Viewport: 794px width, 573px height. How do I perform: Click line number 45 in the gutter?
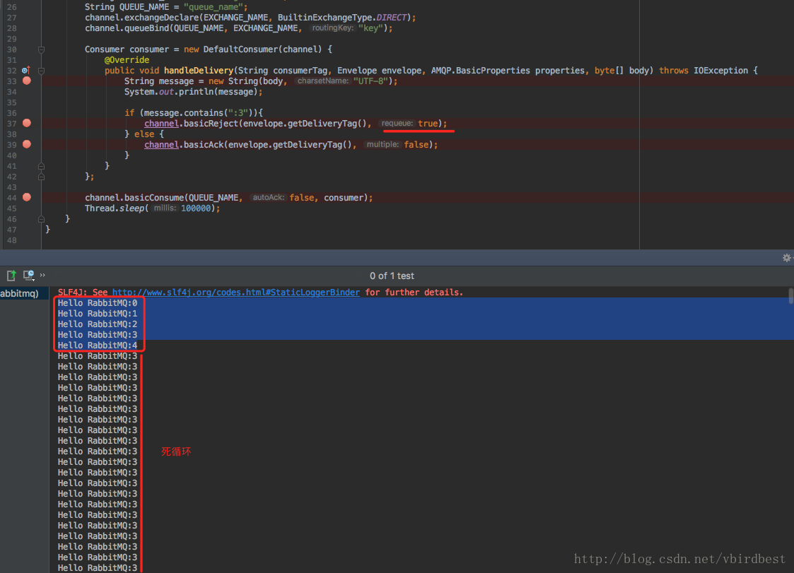point(11,208)
